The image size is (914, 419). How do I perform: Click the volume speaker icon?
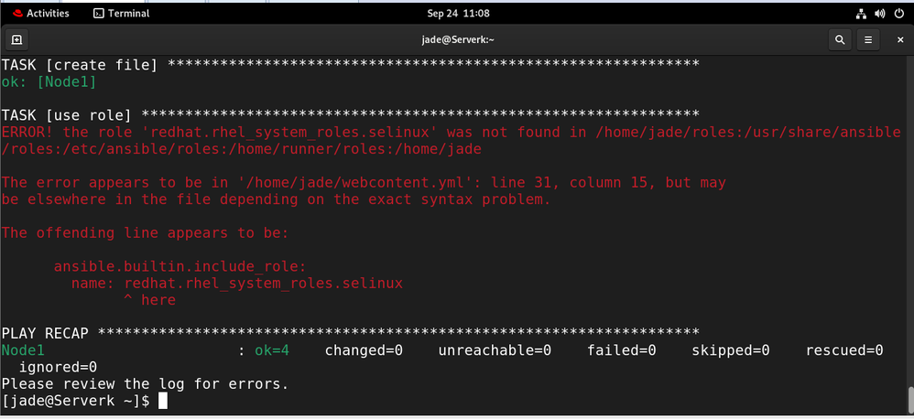pyautogui.click(x=879, y=14)
